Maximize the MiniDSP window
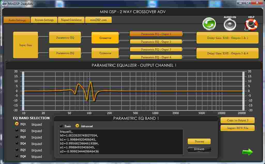 pyautogui.click(x=248, y=3)
